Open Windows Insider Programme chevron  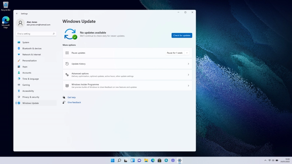pyautogui.click(x=188, y=86)
